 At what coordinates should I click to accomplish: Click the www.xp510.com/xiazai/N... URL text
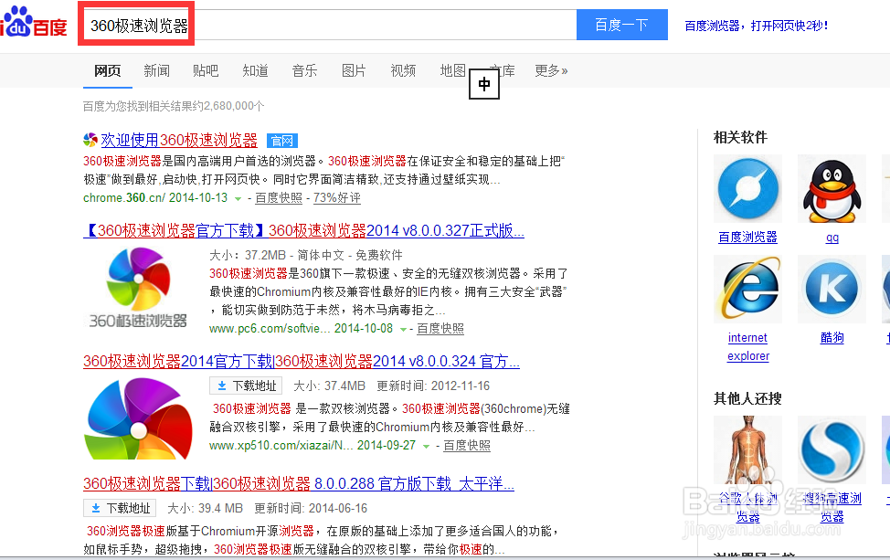pos(281,446)
